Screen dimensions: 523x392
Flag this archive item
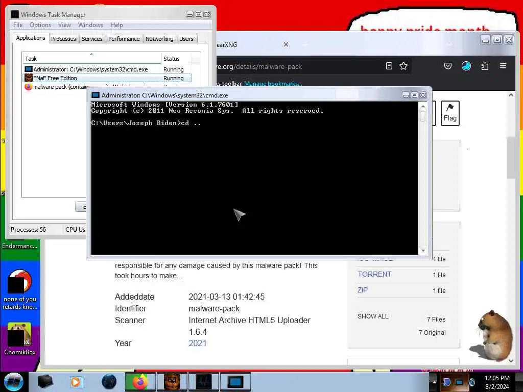click(x=450, y=113)
